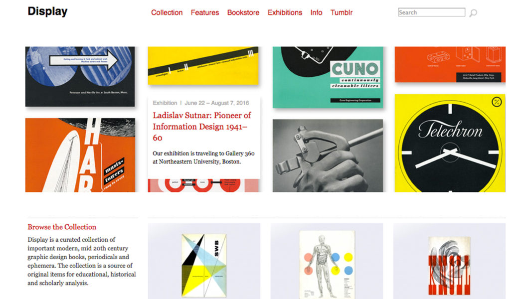Image resolution: width=532 pixels, height=299 pixels.
Task: Open the black-and-white hand tool photo
Action: click(328, 155)
